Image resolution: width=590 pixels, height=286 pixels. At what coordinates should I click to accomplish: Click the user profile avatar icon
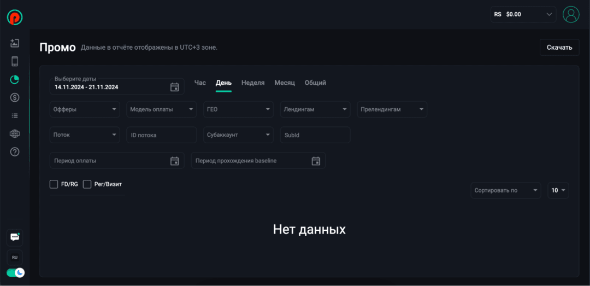click(x=571, y=14)
